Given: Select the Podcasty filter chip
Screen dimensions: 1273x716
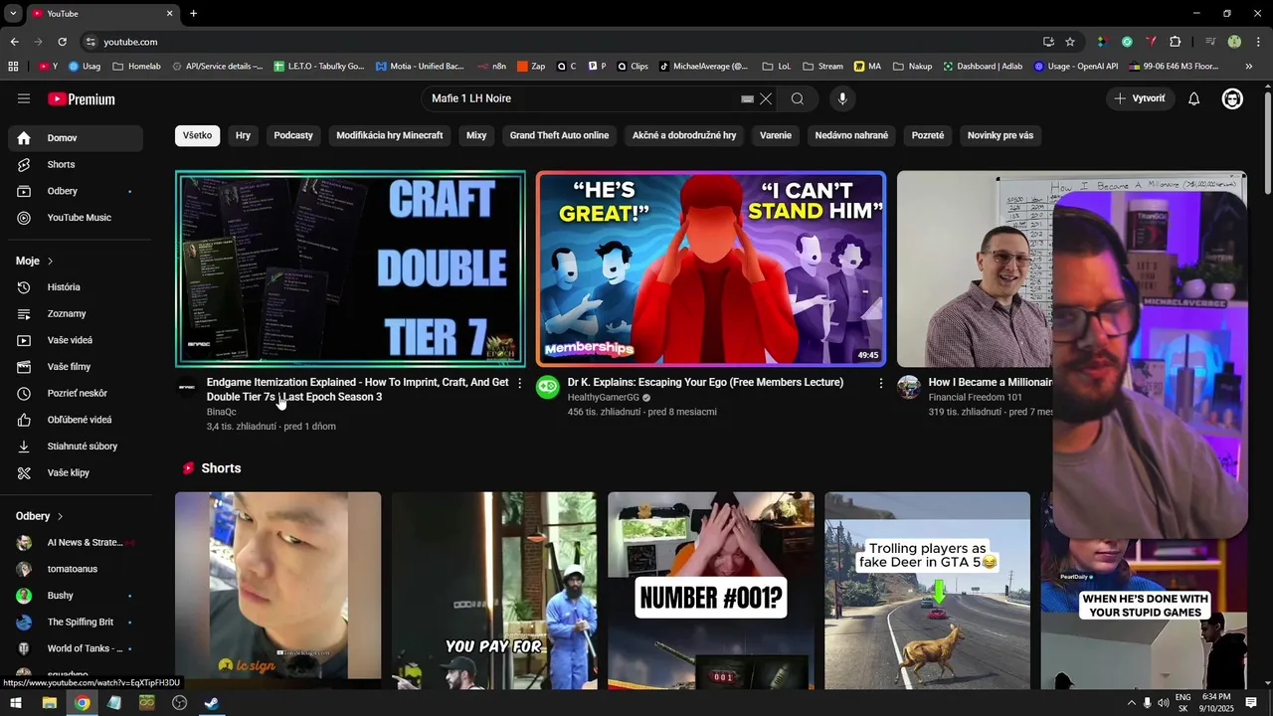Looking at the screenshot, I should (x=293, y=135).
